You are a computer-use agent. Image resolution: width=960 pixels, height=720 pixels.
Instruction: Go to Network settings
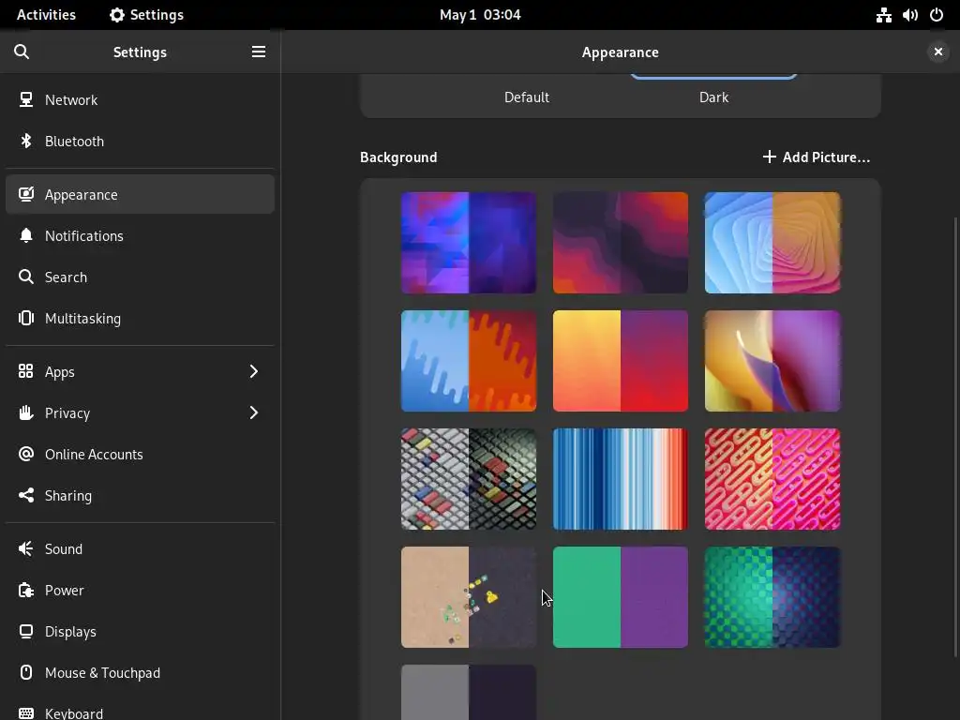coord(140,99)
